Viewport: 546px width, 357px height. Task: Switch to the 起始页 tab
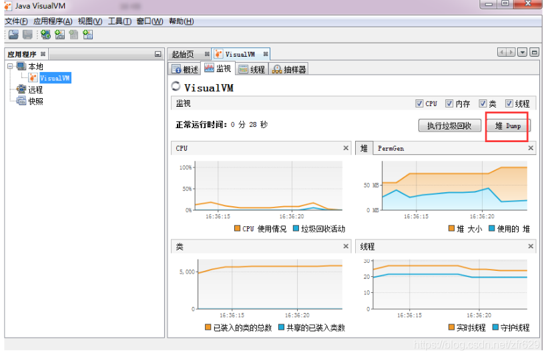tap(183, 54)
